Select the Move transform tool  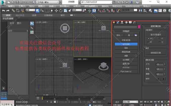pyautogui.click(x=56, y=11)
